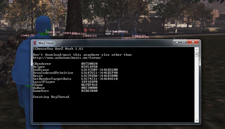The width and height of the screenshot is (225, 129).
Task: Click the WarZ Hook title bar icon
Action: click(35, 43)
